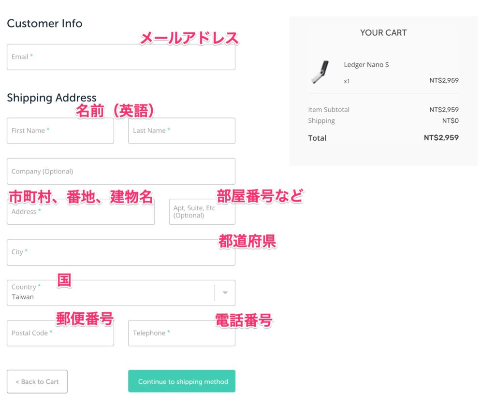Click the Customer Info section heading
This screenshot has width=495, height=408.
[x=44, y=23]
